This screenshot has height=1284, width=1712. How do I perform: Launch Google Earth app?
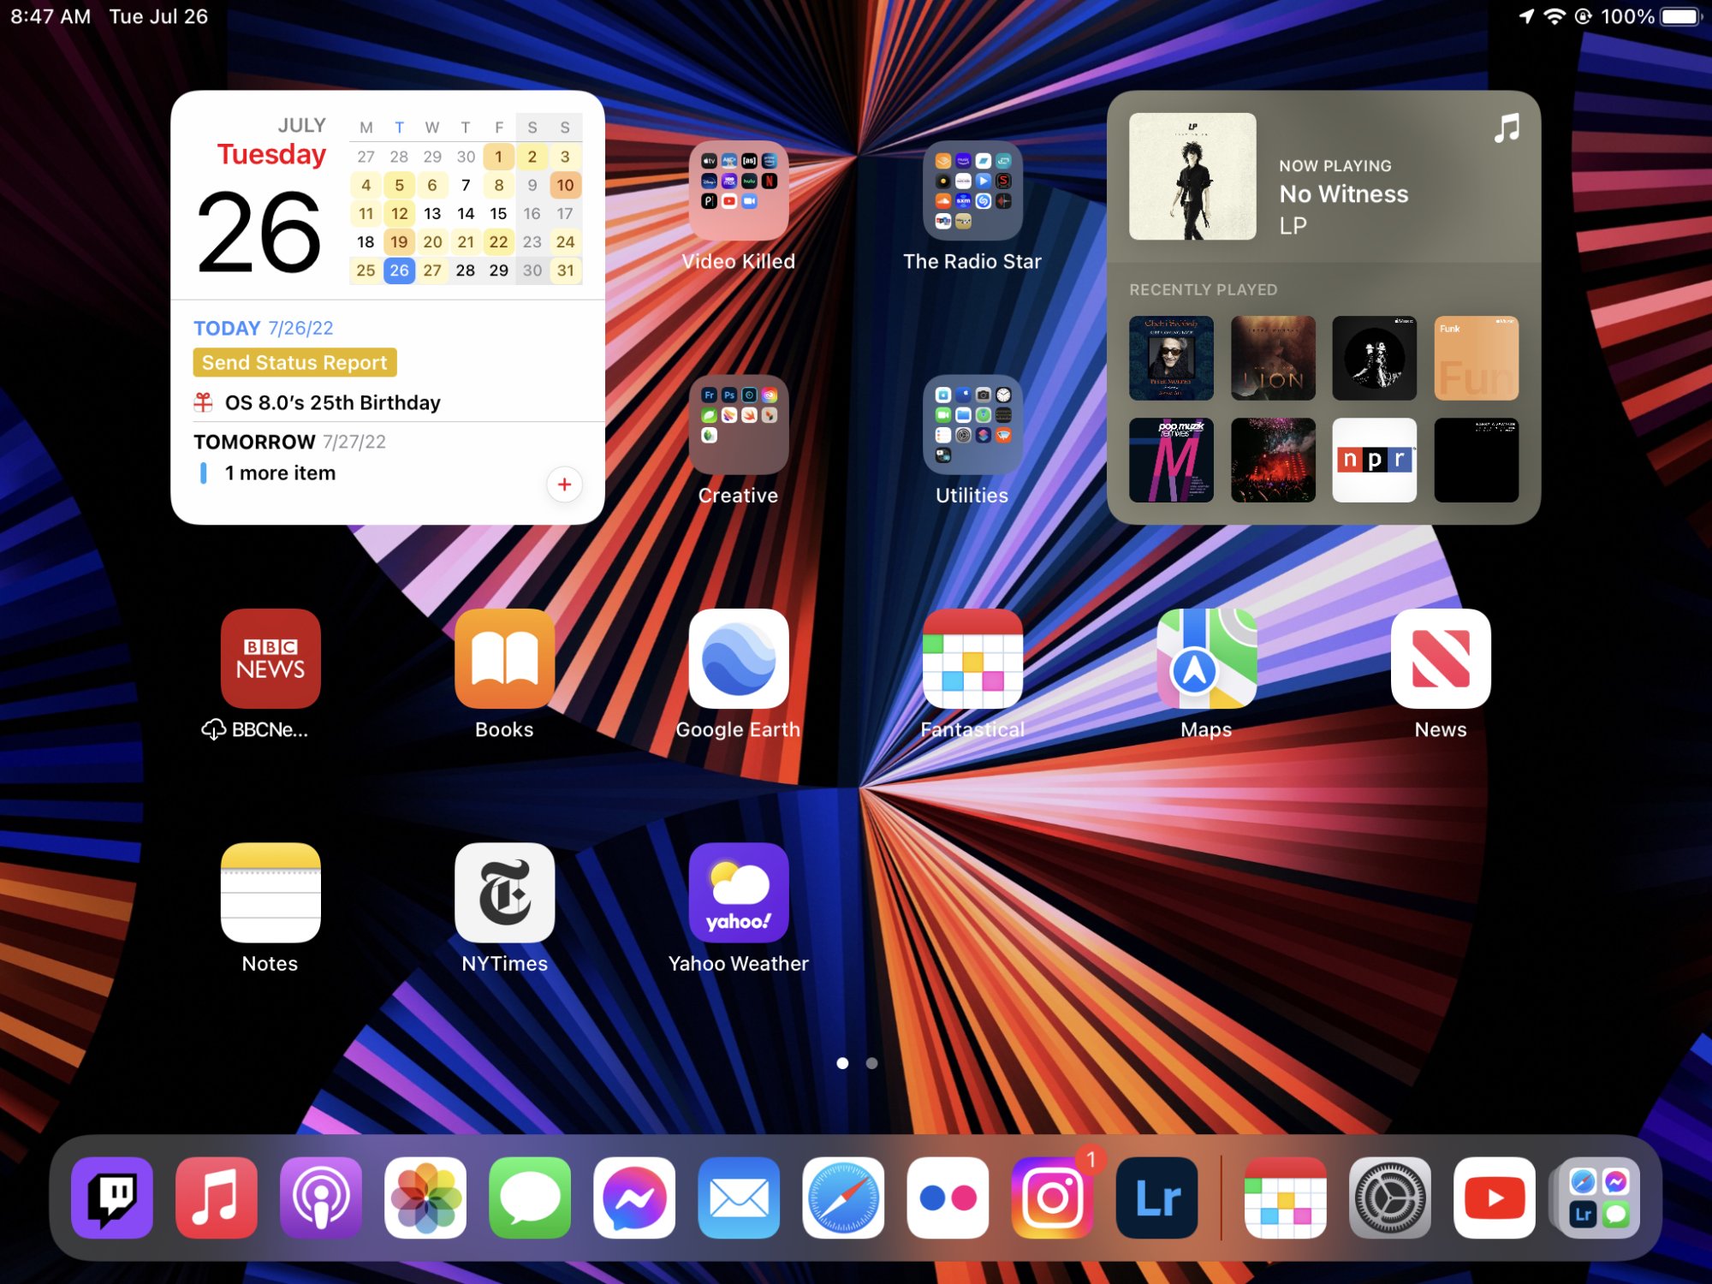pos(738,659)
